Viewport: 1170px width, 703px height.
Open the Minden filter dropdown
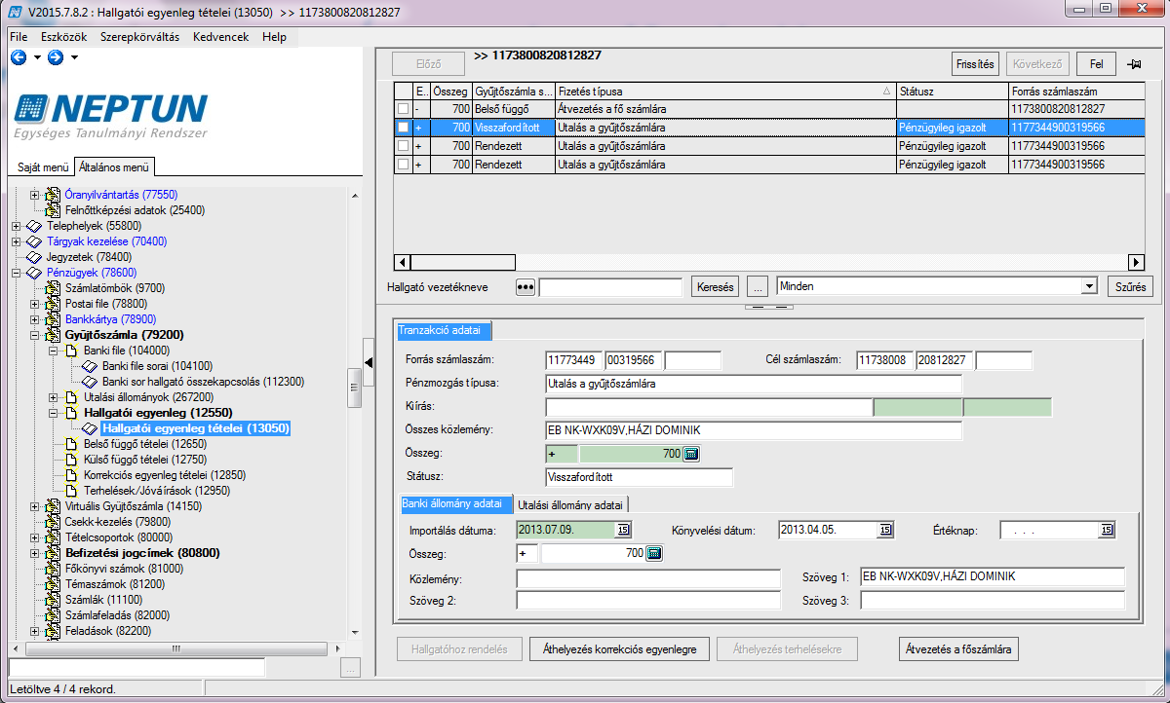[1089, 287]
